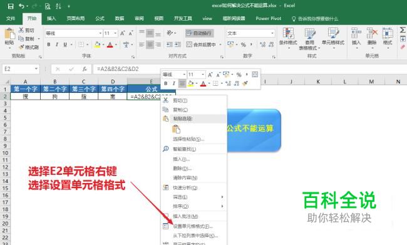
Task: Click mini toolbar font color red A
Action: pyautogui.click(x=203, y=83)
